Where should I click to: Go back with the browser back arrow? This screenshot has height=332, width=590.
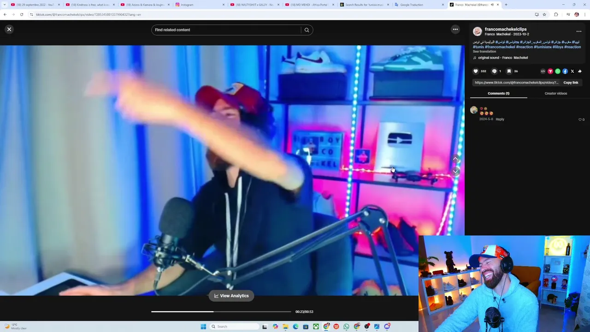5,14
